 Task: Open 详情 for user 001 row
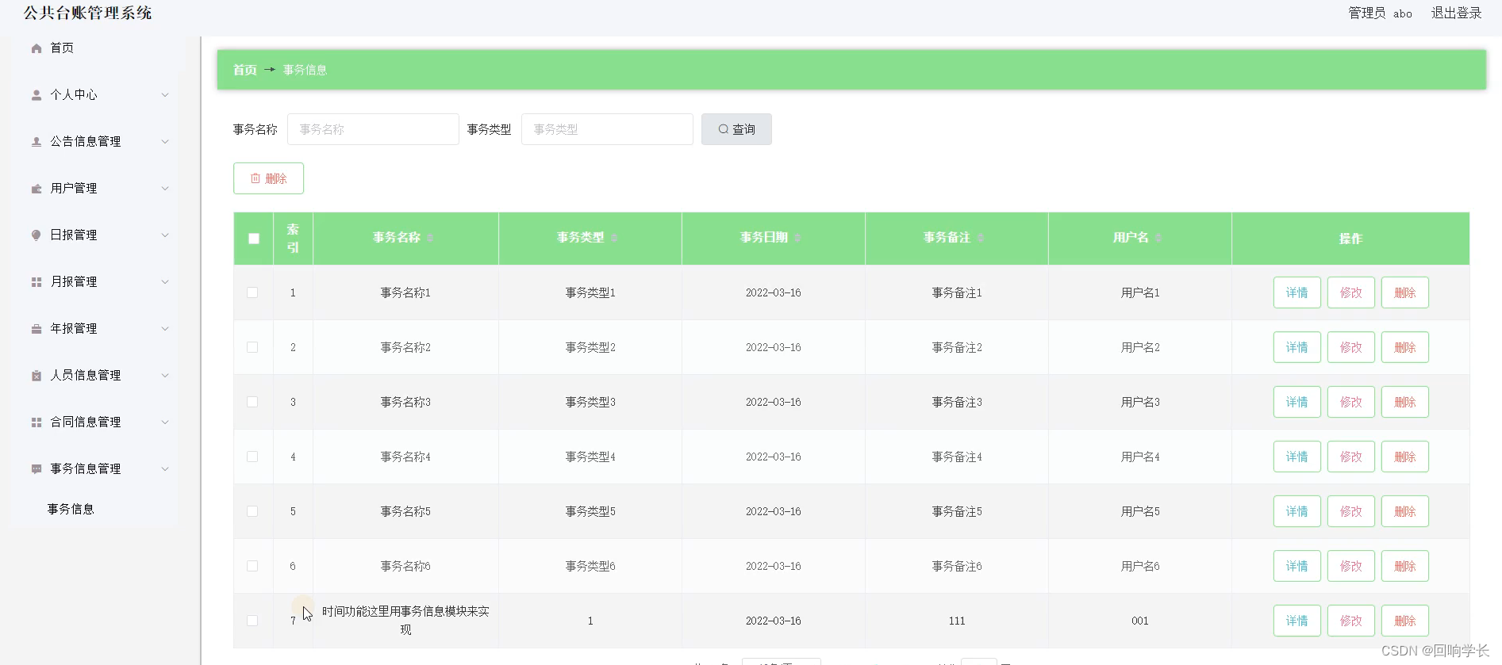1297,621
